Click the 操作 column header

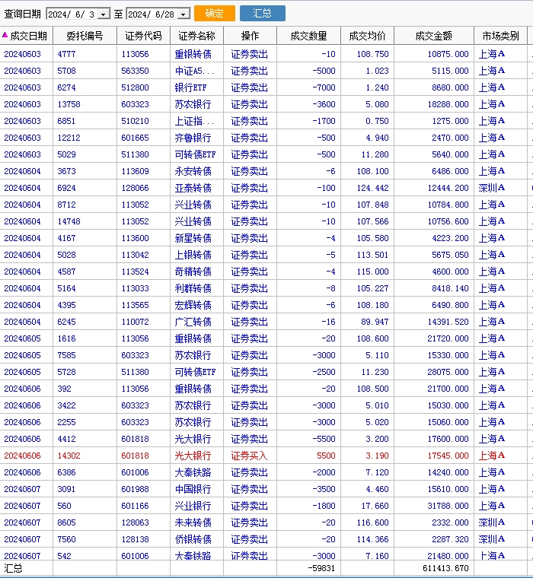250,36
